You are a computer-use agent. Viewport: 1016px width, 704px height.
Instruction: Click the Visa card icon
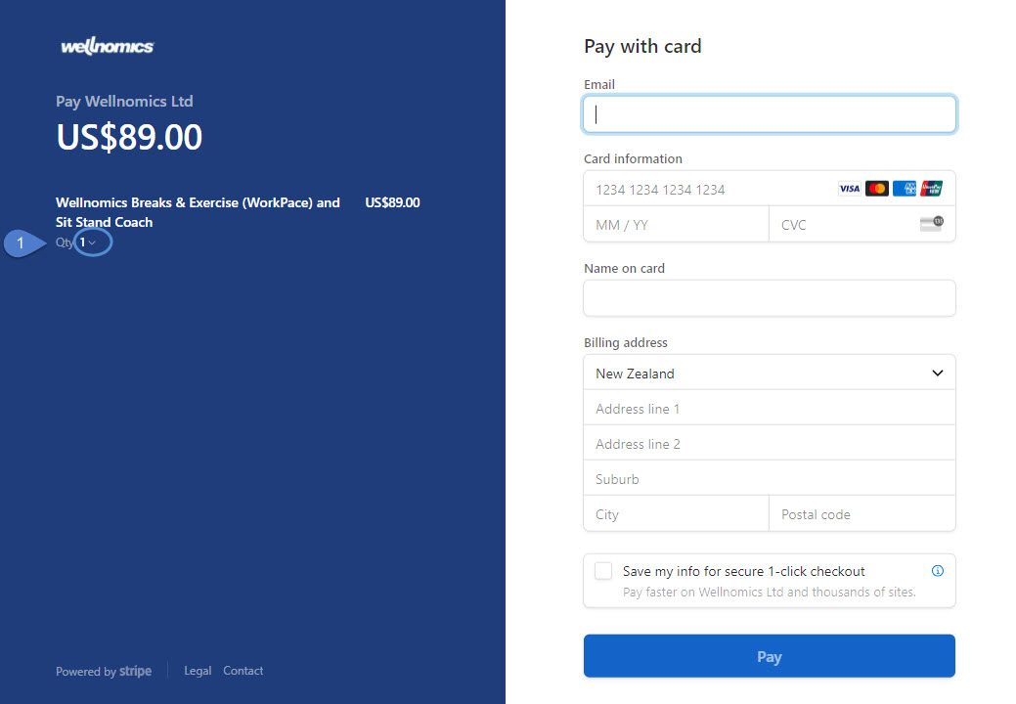849,189
